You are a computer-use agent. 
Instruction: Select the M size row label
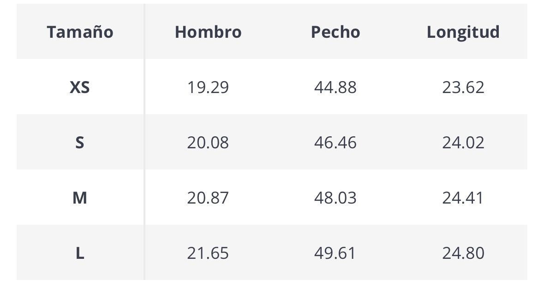[80, 198]
